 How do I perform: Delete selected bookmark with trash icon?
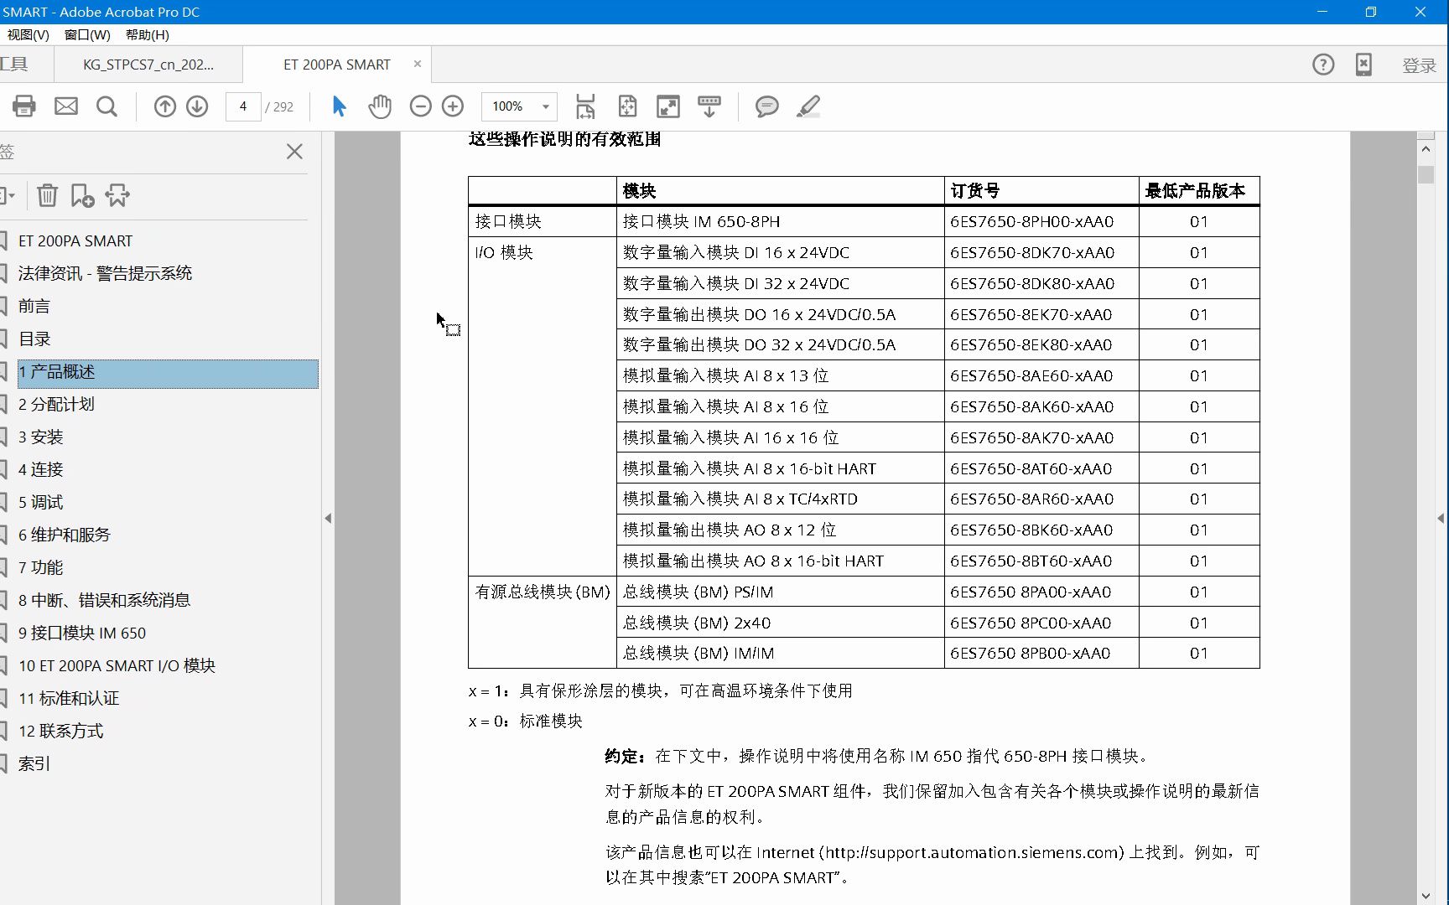click(48, 195)
